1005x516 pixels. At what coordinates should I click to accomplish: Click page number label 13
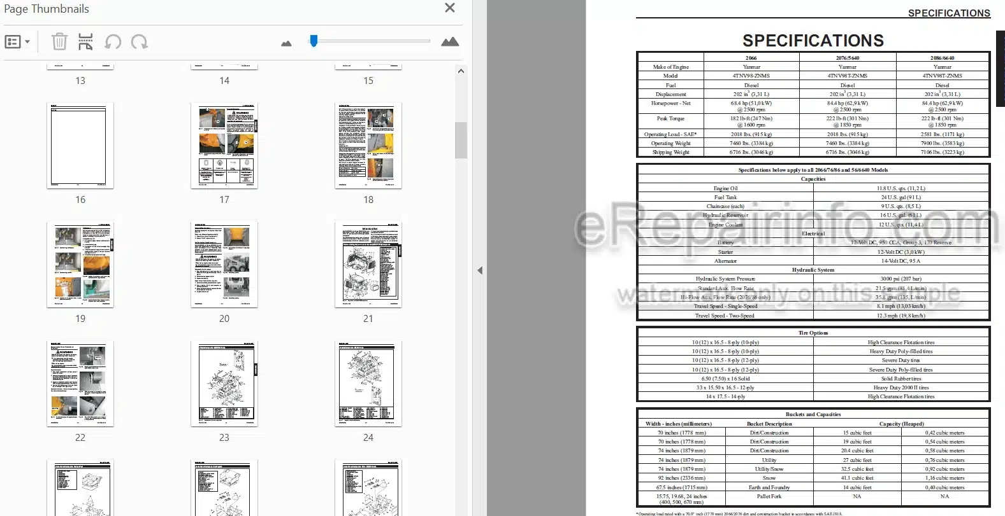(x=80, y=81)
